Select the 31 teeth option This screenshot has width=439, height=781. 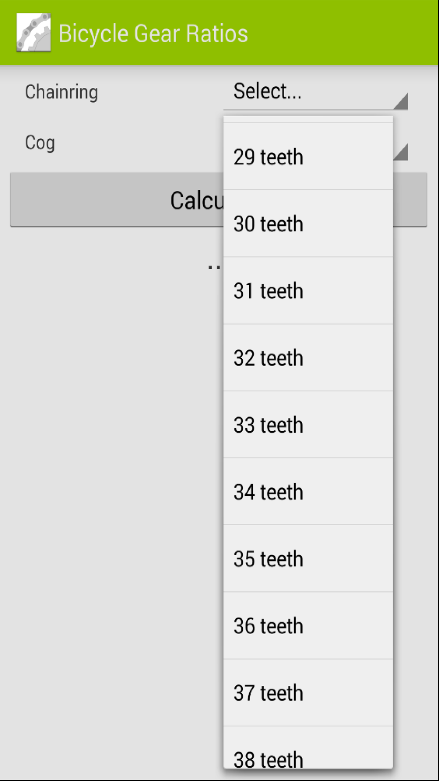pos(308,290)
